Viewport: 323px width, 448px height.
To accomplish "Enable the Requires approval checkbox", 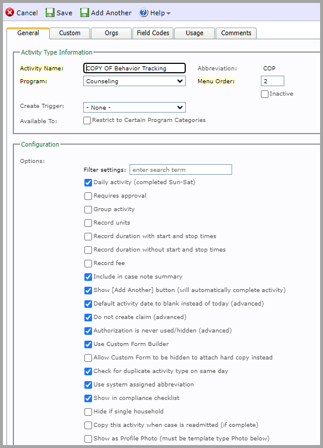I will tap(89, 196).
